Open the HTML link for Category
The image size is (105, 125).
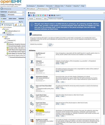click(58, 64)
